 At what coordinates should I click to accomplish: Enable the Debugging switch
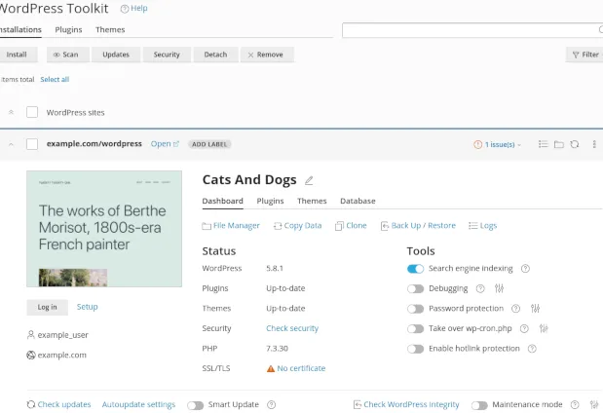tap(415, 288)
